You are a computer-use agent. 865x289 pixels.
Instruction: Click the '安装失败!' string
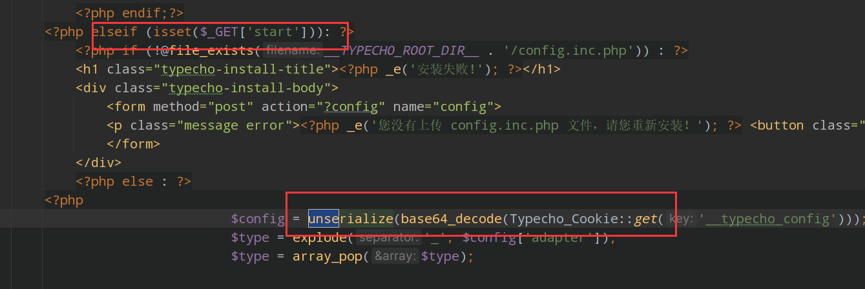tap(446, 69)
